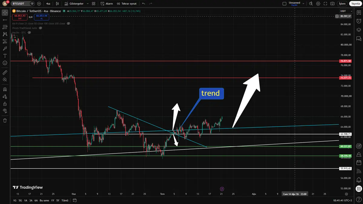
Task: Click the plus on the 85.597,37 price label
Action: [337, 16]
